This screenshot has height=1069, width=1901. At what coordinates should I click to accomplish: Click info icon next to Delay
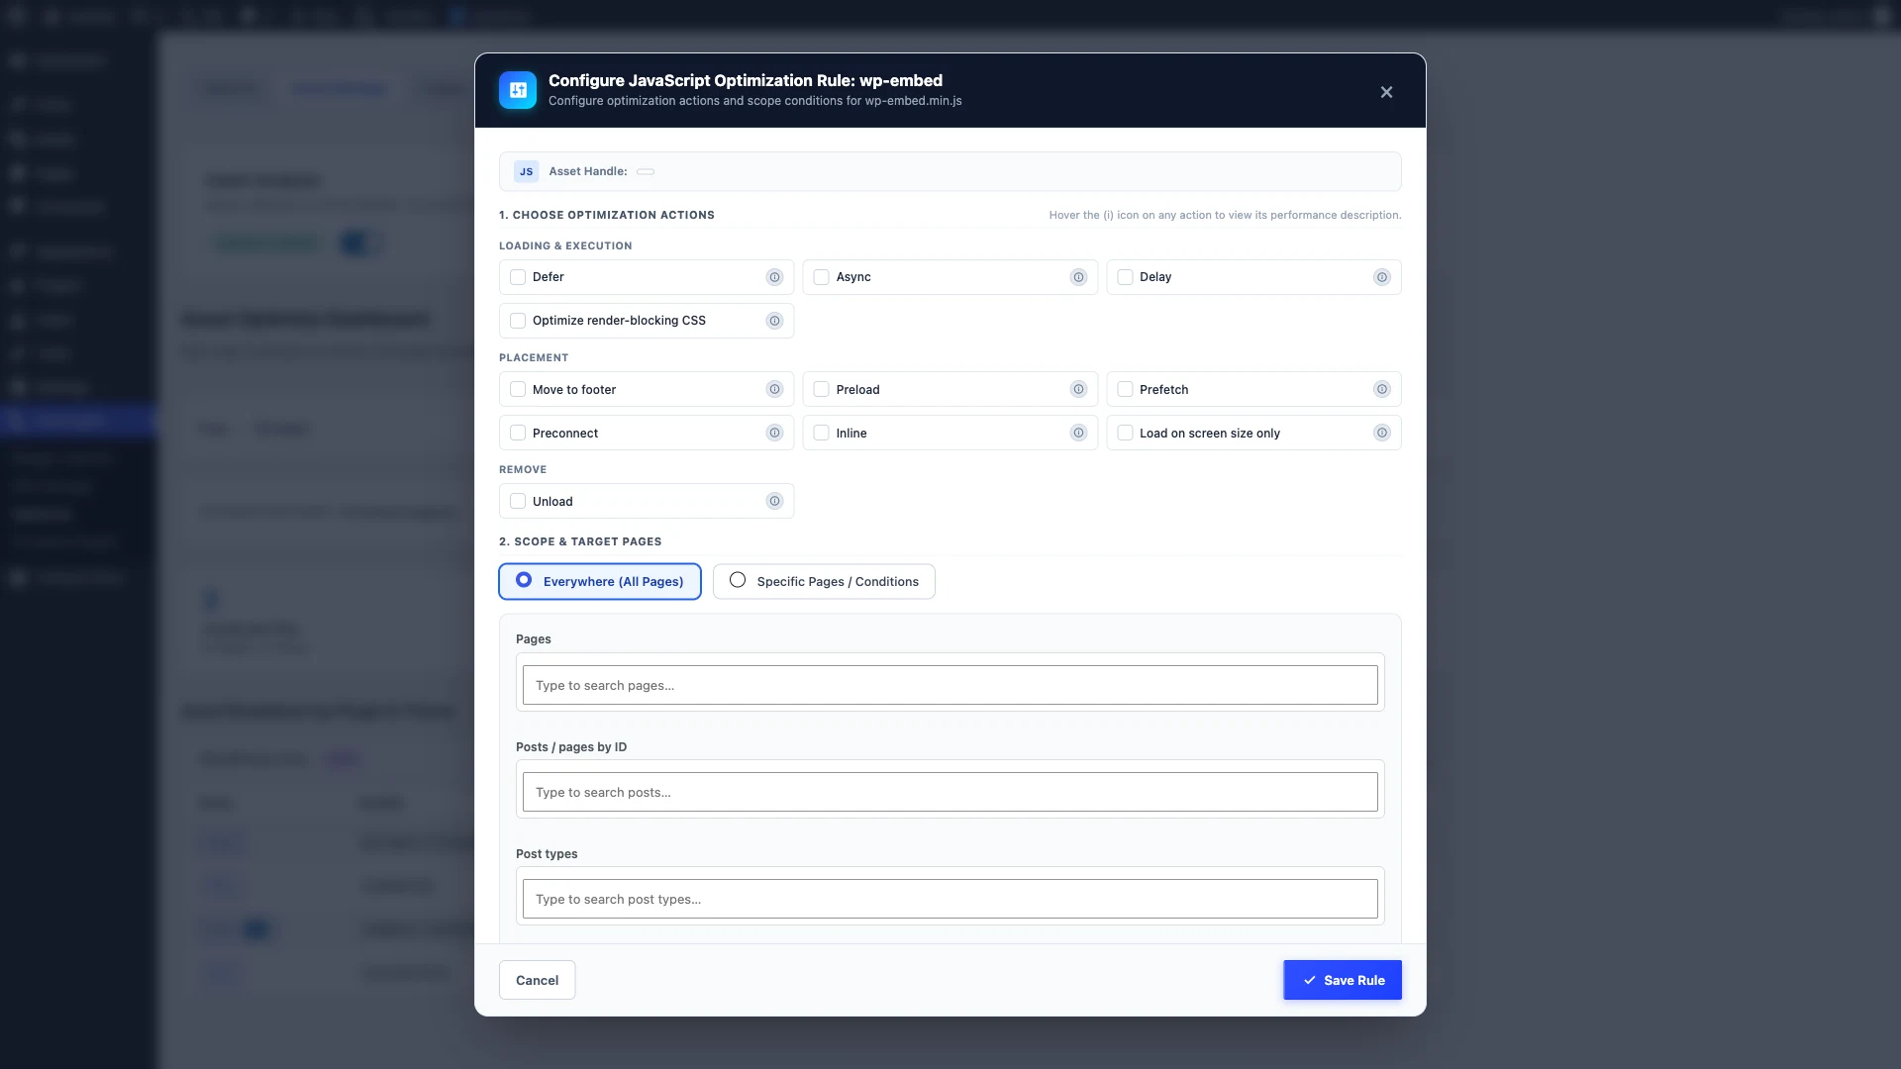pos(1382,277)
